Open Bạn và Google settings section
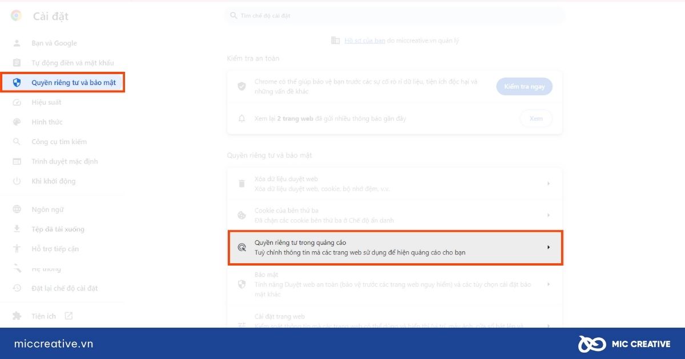Image resolution: width=685 pixels, height=359 pixels. click(54, 43)
